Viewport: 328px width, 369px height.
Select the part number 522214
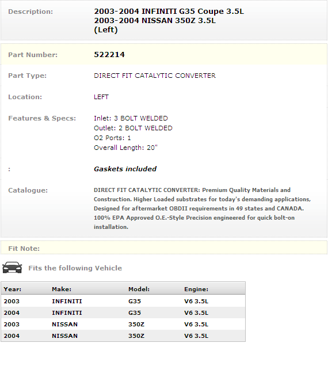point(109,55)
